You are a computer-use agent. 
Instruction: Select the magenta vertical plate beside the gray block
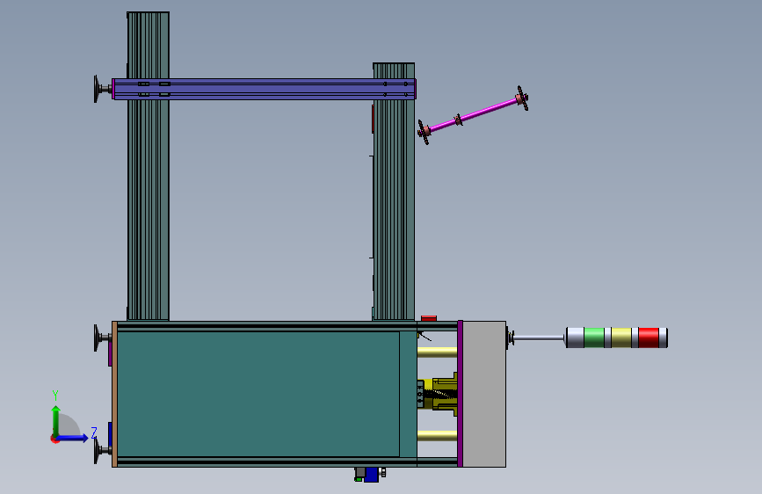pyautogui.click(x=461, y=393)
